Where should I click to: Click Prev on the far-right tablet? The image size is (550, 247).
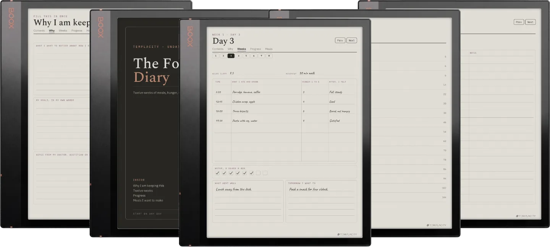click(519, 22)
